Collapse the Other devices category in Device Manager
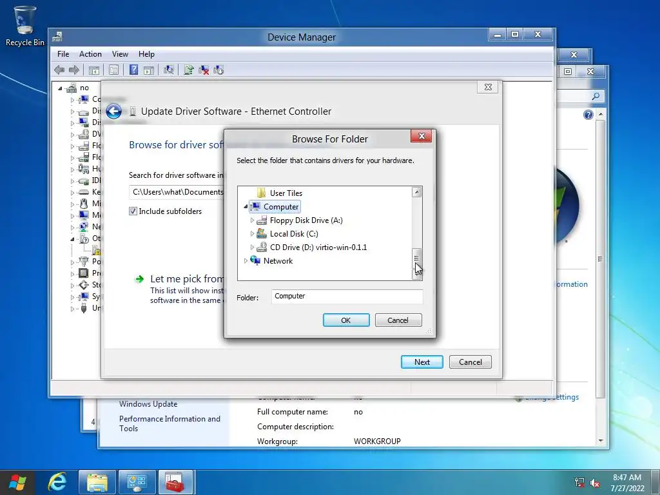Viewport: 660px width, 495px height. click(x=72, y=238)
